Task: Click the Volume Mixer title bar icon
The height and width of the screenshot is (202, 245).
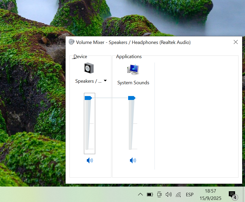Action: (71, 42)
